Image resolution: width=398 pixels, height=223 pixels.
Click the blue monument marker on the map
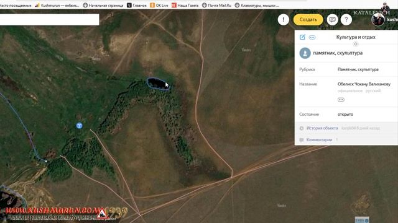pos(79,125)
